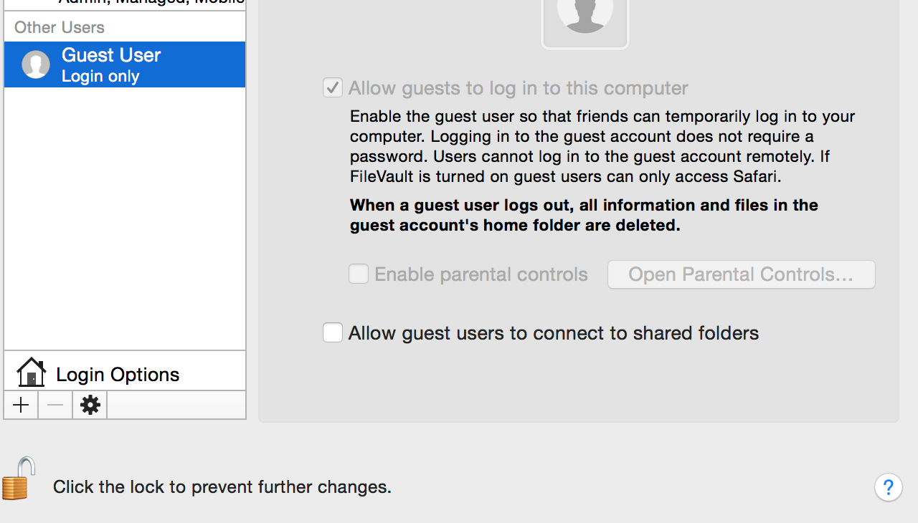
Task: Click the 'Allow guests to log in to this computer' label
Action: pos(518,88)
